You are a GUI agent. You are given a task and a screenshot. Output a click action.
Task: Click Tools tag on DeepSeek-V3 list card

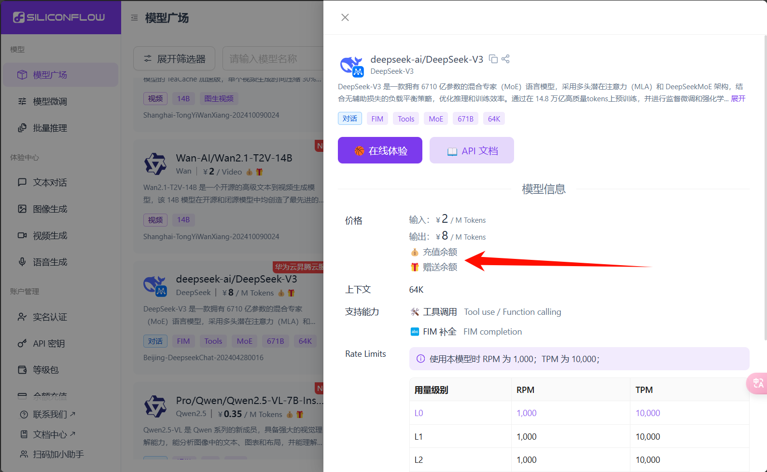tap(213, 341)
